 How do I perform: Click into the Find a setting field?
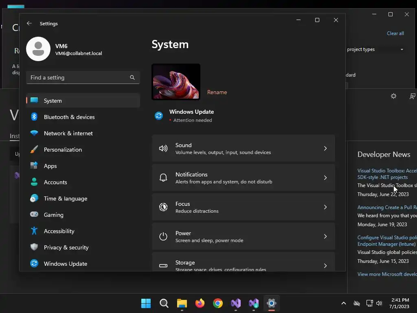(x=83, y=77)
